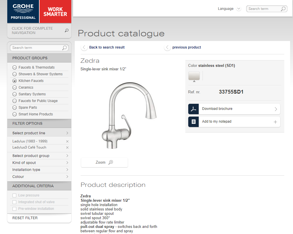293x234 pixels.
Task: Click the notepad icon beside Add to my notepad
Action: click(193, 122)
